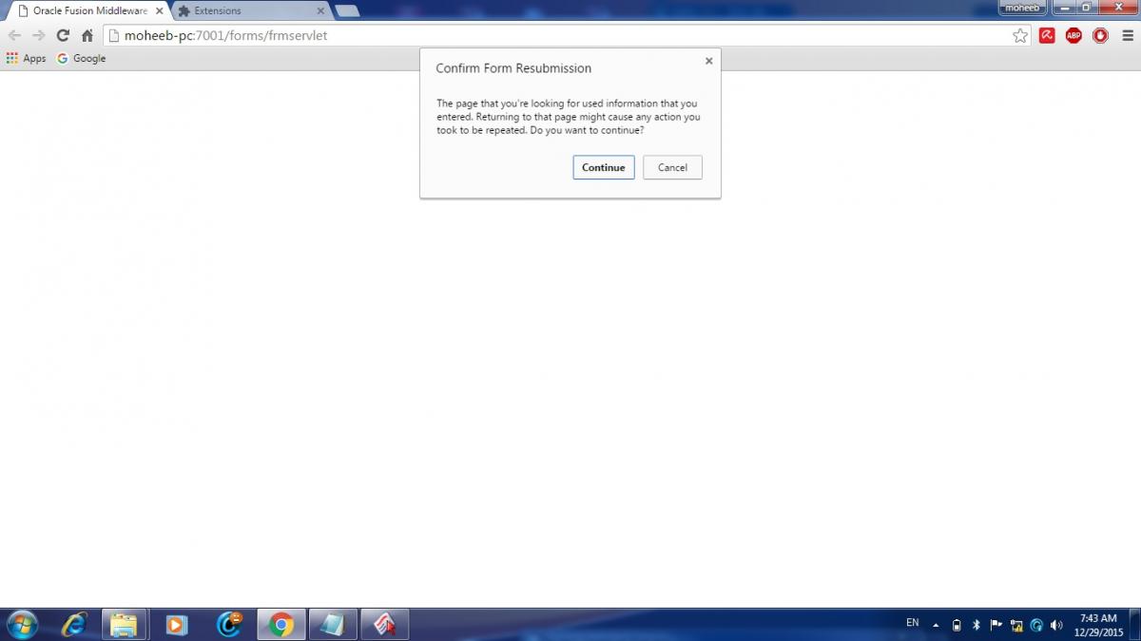Open Windows Explorer folder from taskbar

tap(124, 624)
